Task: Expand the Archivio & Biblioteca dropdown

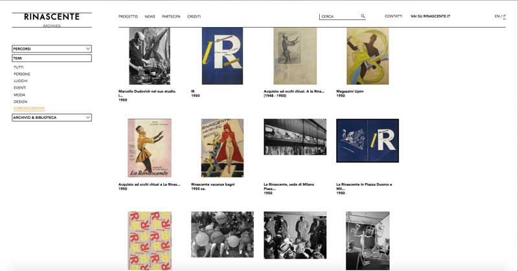Action: 52,118
